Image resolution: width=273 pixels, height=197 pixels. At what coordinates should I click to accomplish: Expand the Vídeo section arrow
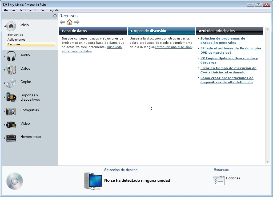(x=4, y=125)
